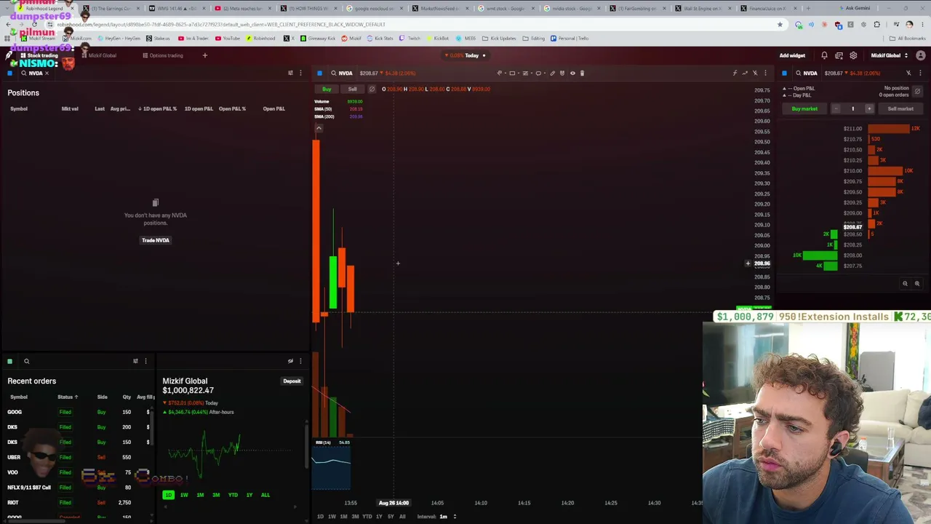Sort Recent orders by the Status column
The height and width of the screenshot is (524, 931).
click(68, 397)
